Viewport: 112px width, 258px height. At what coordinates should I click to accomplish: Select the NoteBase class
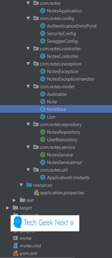pos(56,109)
